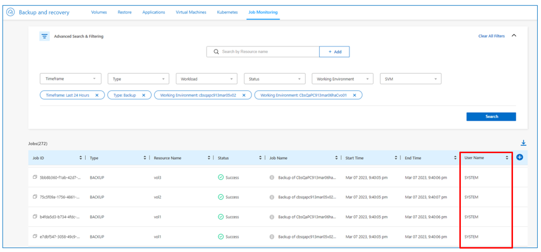
Task: Copy the Job ID starting with 75c5f09a
Action: (x=35, y=197)
